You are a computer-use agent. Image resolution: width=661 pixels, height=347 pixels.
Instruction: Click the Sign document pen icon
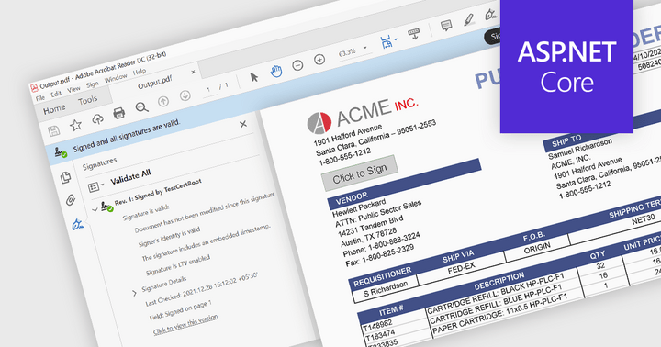[490, 14]
